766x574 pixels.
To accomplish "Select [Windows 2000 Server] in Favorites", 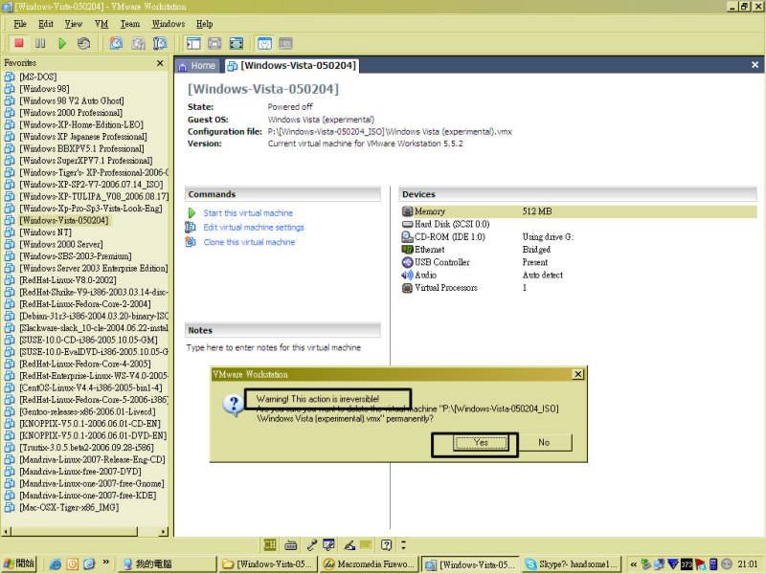I will (61, 244).
